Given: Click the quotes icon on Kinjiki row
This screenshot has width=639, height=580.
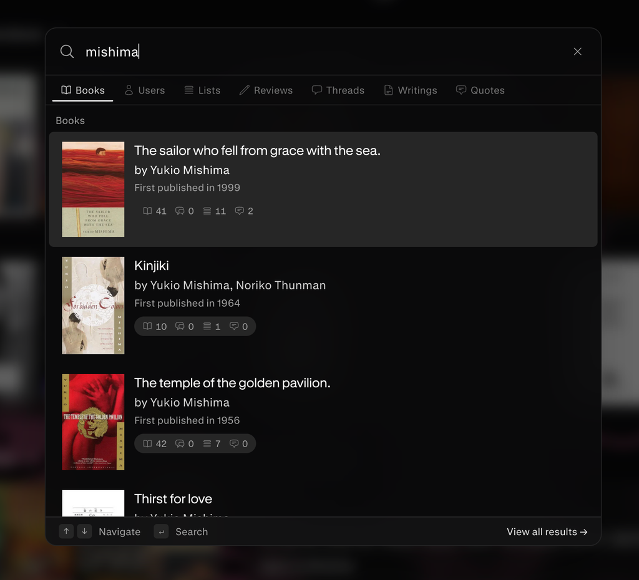Looking at the screenshot, I should point(234,326).
